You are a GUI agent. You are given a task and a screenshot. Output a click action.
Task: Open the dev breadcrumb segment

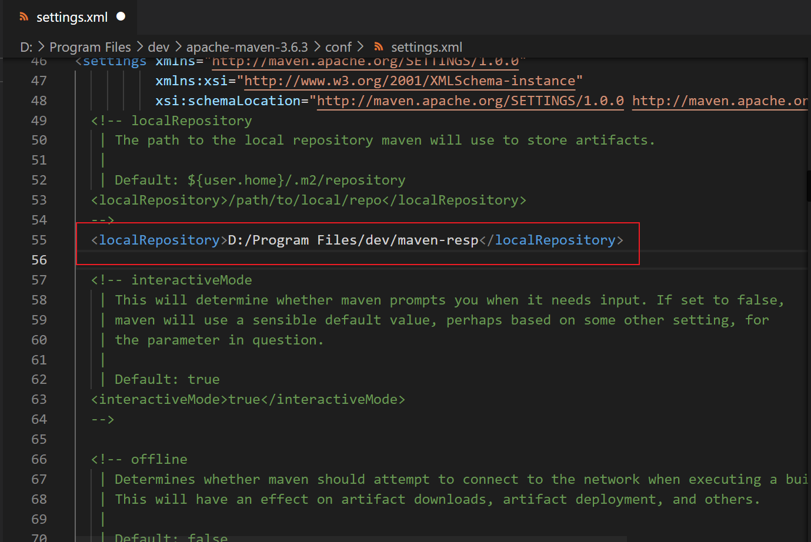click(158, 47)
